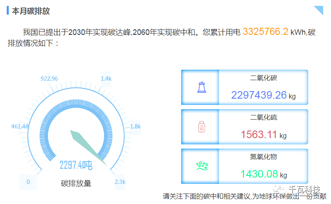The image size is (331, 204).
Task: Click the 1430.08 kg value
Action: click(263, 174)
